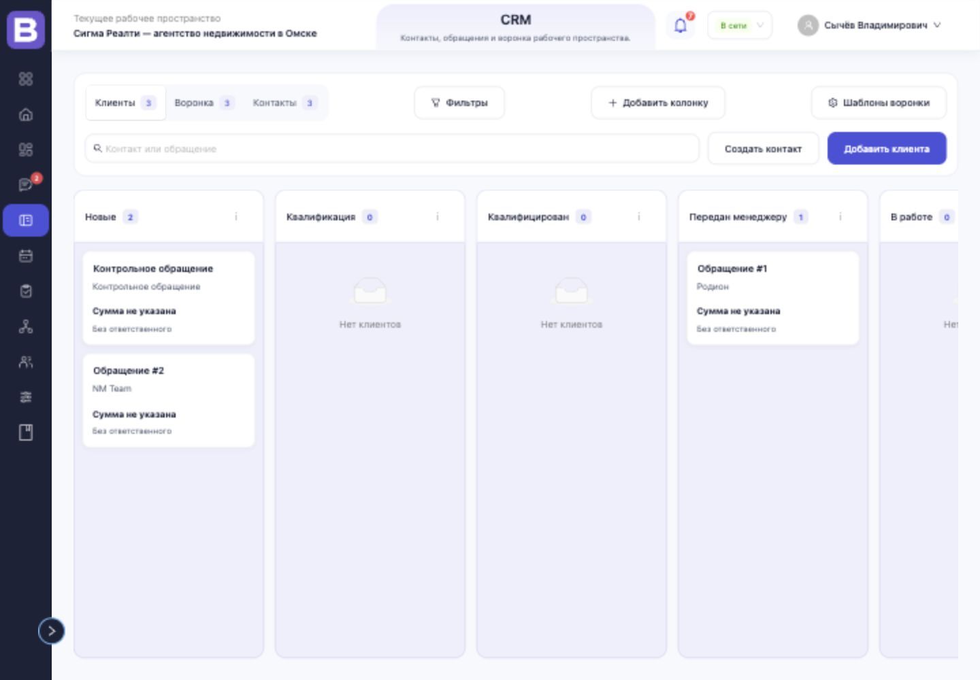The height and width of the screenshot is (680, 980).
Task: Switch to the Контакты tab
Action: pyautogui.click(x=284, y=103)
